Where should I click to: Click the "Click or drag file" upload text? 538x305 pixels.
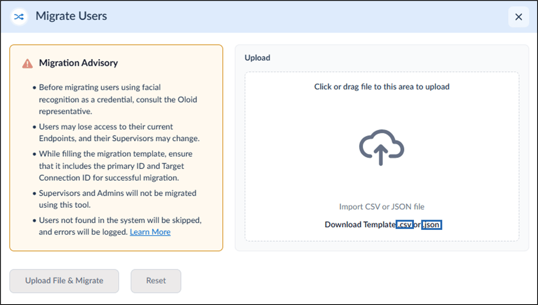(382, 87)
